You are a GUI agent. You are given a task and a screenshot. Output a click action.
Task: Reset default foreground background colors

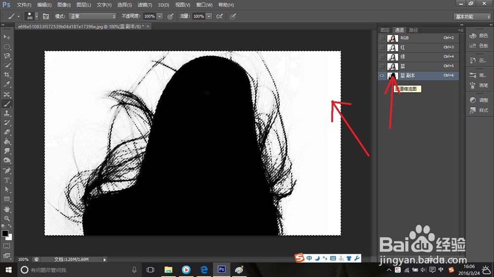pos(3,226)
